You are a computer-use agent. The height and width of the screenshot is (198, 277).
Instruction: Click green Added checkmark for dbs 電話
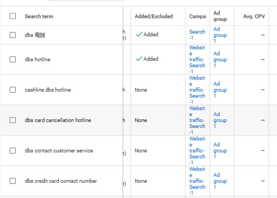pos(139,34)
